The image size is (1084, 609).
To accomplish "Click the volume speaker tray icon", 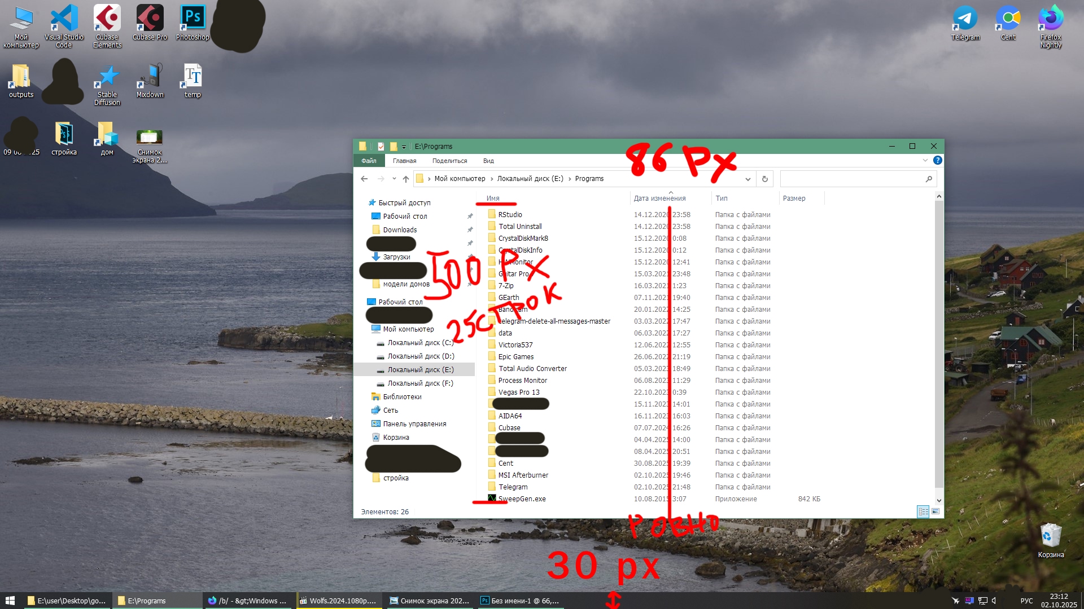I will coord(994,601).
